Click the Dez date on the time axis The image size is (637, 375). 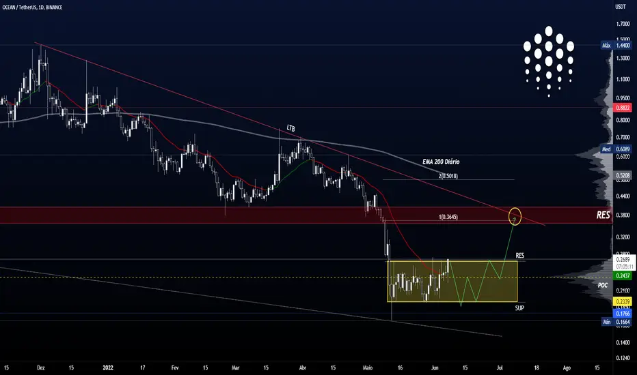(x=41, y=367)
